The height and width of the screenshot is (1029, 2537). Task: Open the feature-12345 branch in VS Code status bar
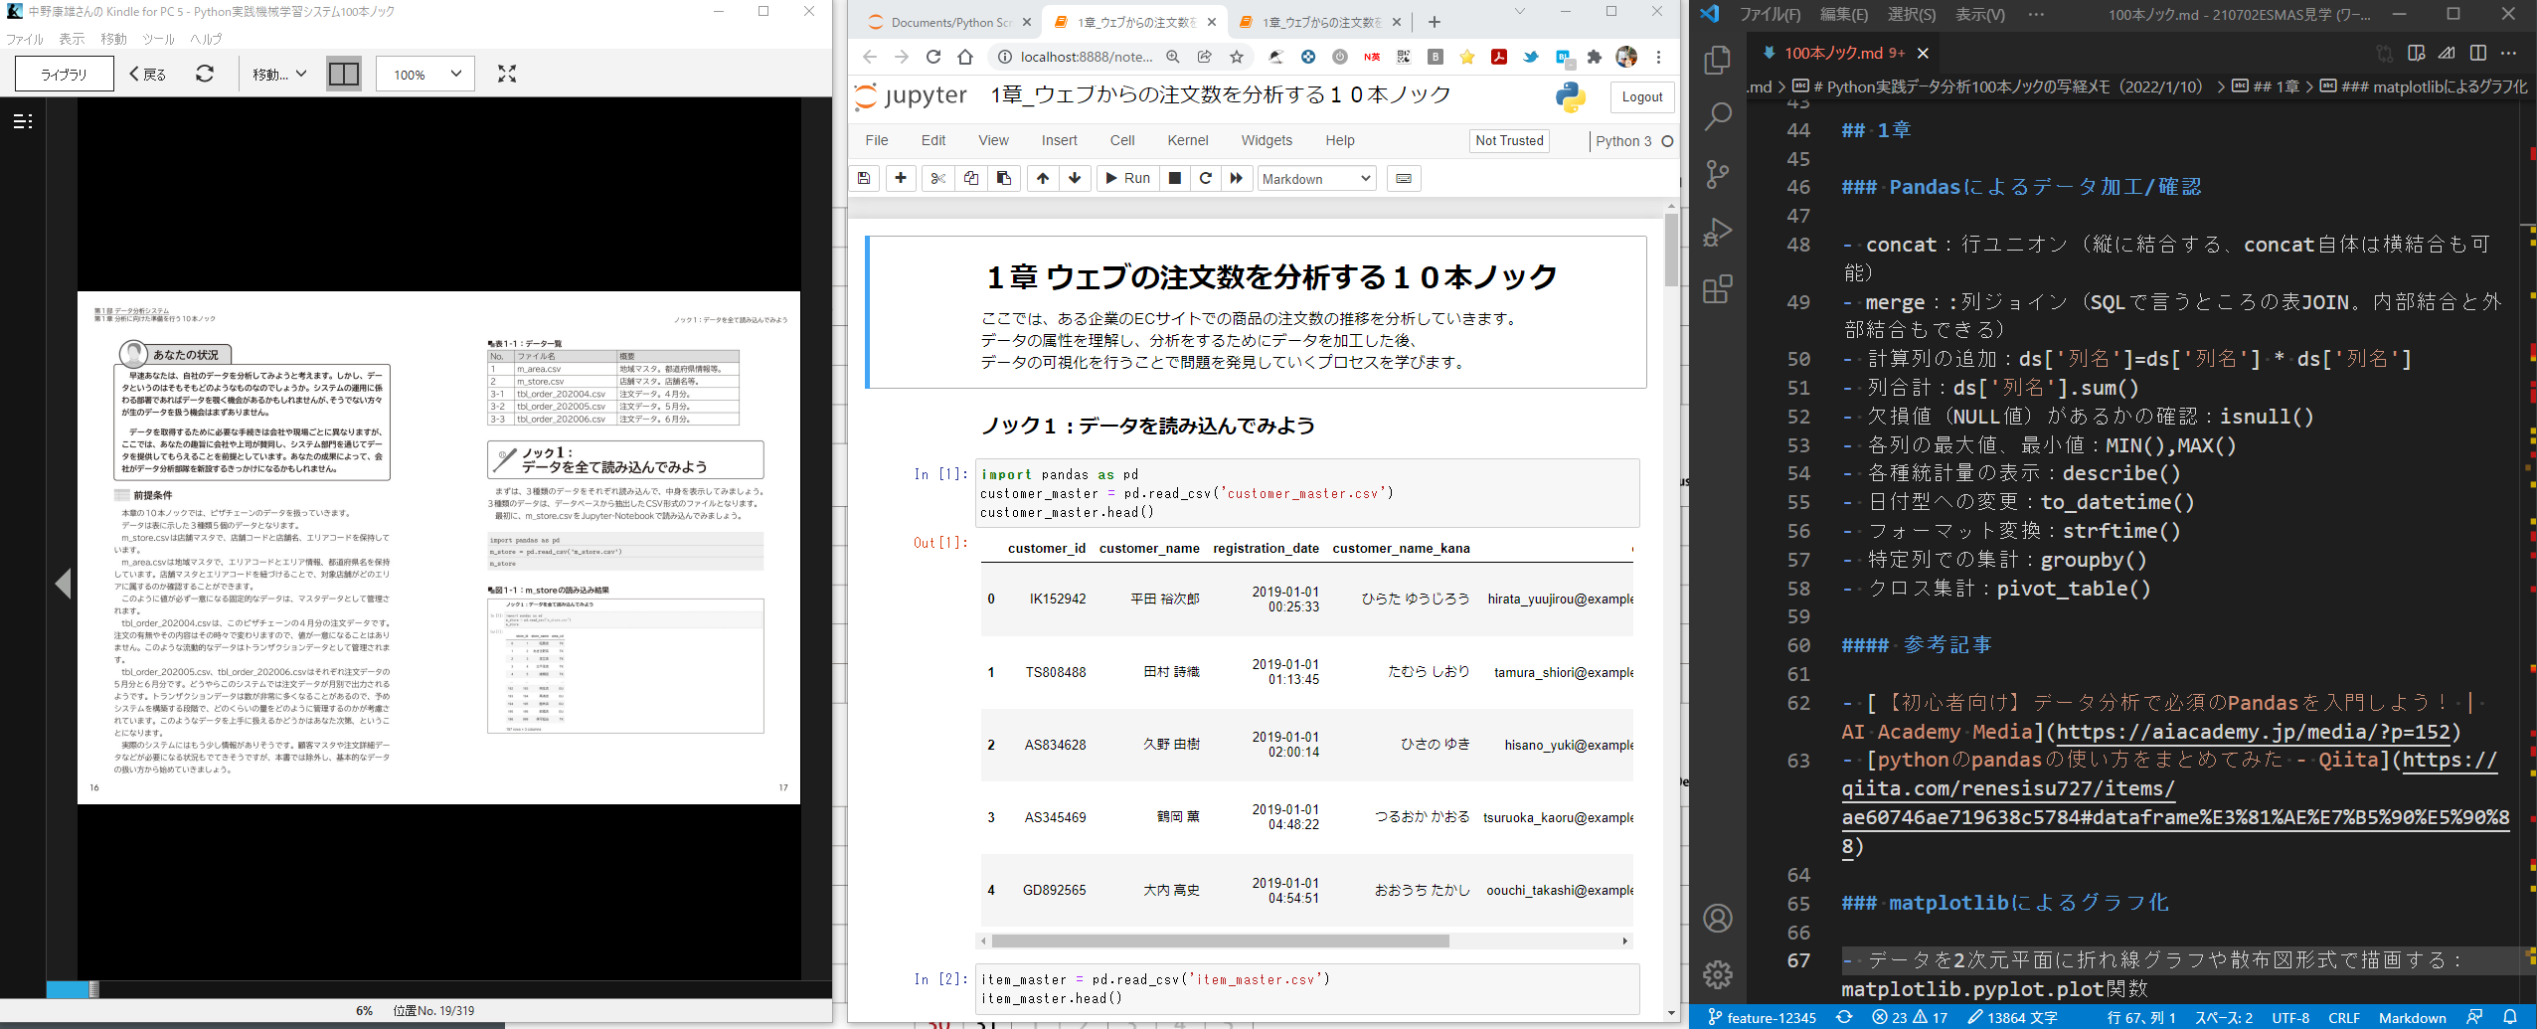pos(1762,1017)
